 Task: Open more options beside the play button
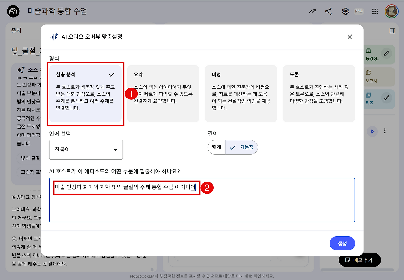click(385, 131)
